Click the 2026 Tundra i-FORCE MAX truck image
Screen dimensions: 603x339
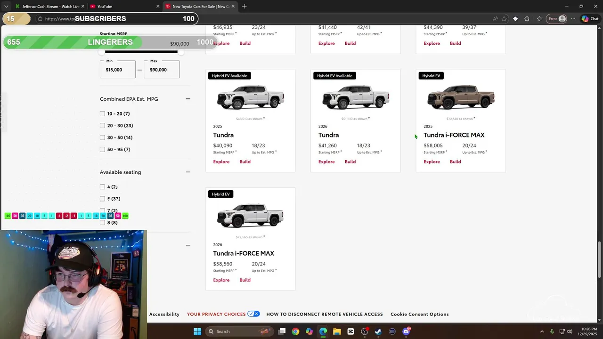(251, 216)
